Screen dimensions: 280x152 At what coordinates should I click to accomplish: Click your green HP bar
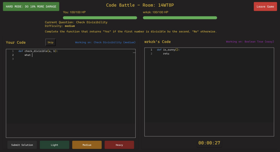click(x=100, y=18)
